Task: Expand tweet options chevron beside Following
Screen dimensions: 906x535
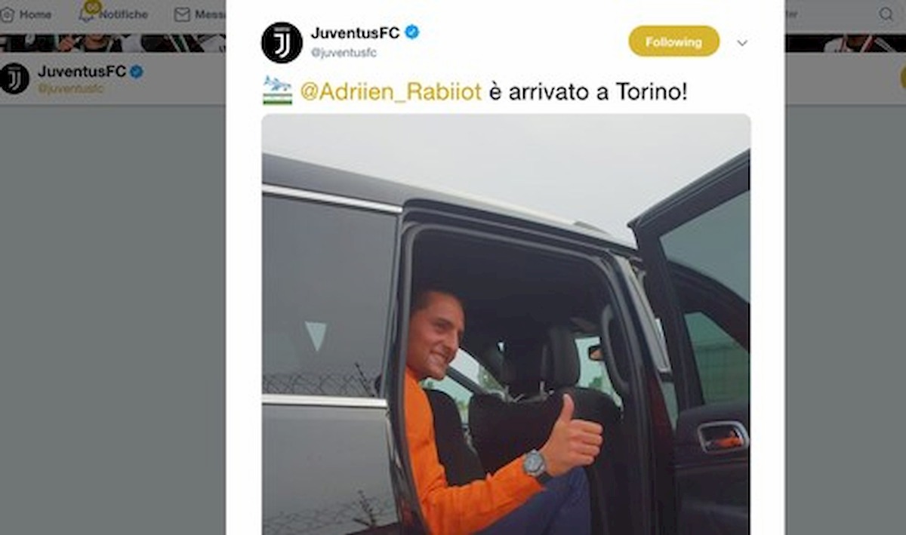Action: tap(742, 43)
